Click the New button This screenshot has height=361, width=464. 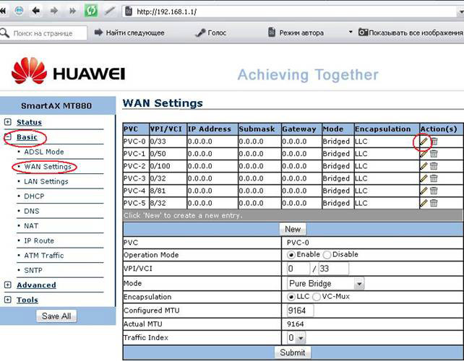[x=293, y=229]
